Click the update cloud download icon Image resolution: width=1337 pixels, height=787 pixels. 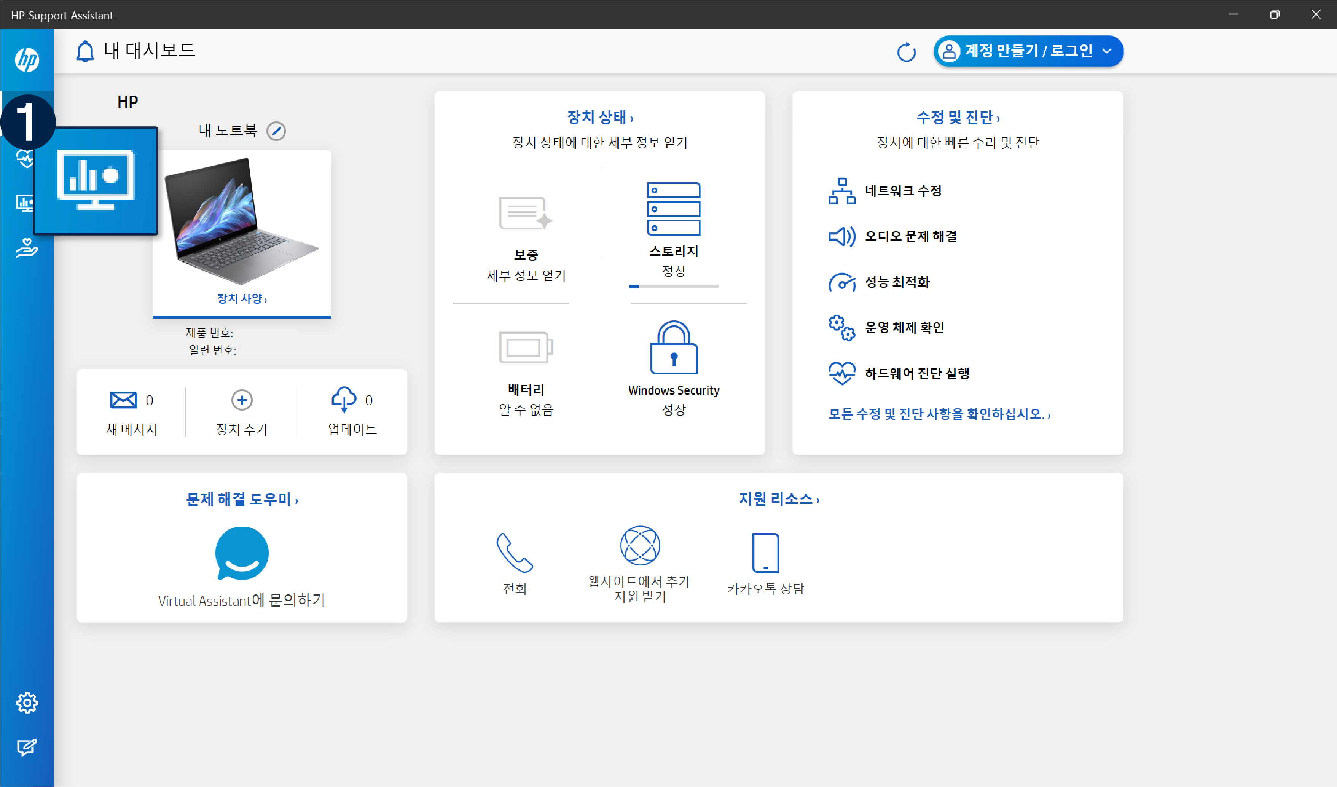[x=344, y=400]
